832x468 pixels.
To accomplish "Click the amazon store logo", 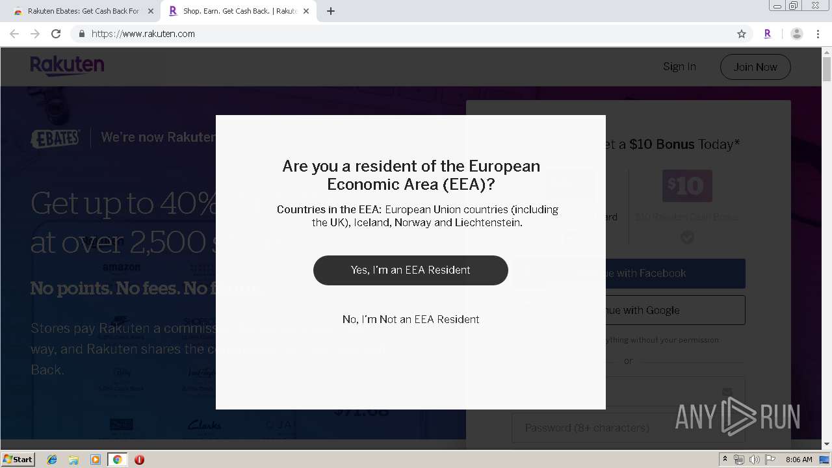I will point(122,267).
